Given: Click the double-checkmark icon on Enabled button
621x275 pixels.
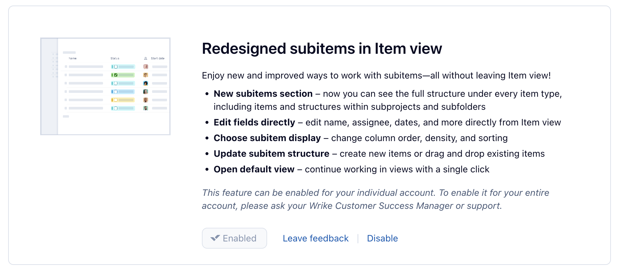Looking at the screenshot, I should click(x=215, y=238).
